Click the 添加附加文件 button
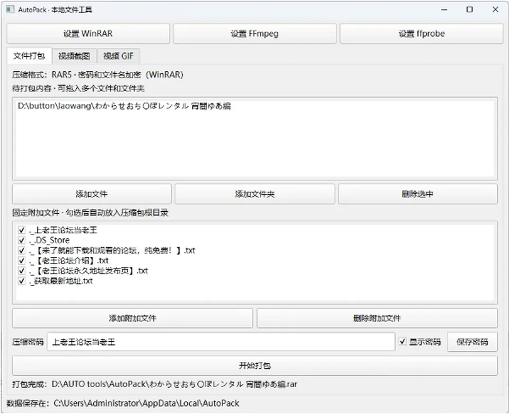The width and height of the screenshot is (509, 414). point(133,318)
